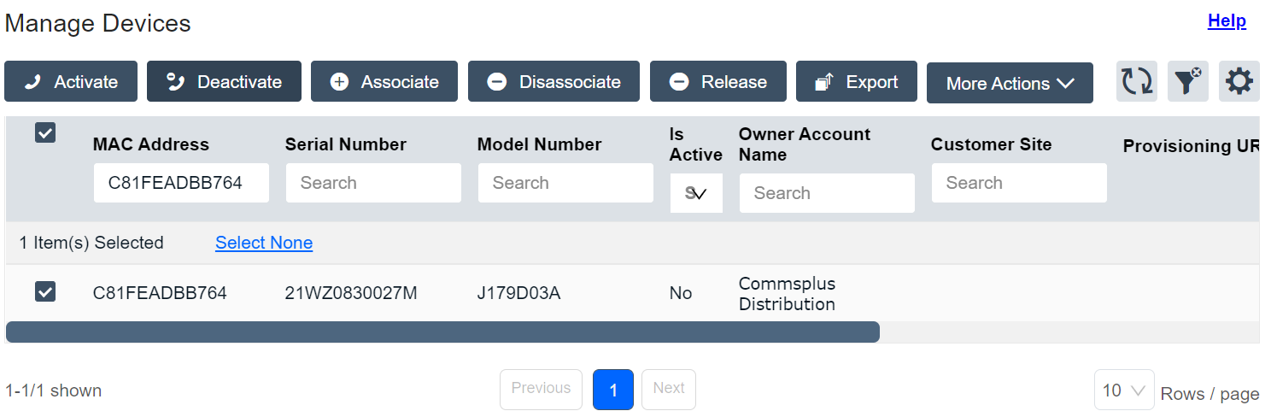Image resolution: width=1271 pixels, height=411 pixels.
Task: Click the minus icon on Release
Action: (679, 82)
